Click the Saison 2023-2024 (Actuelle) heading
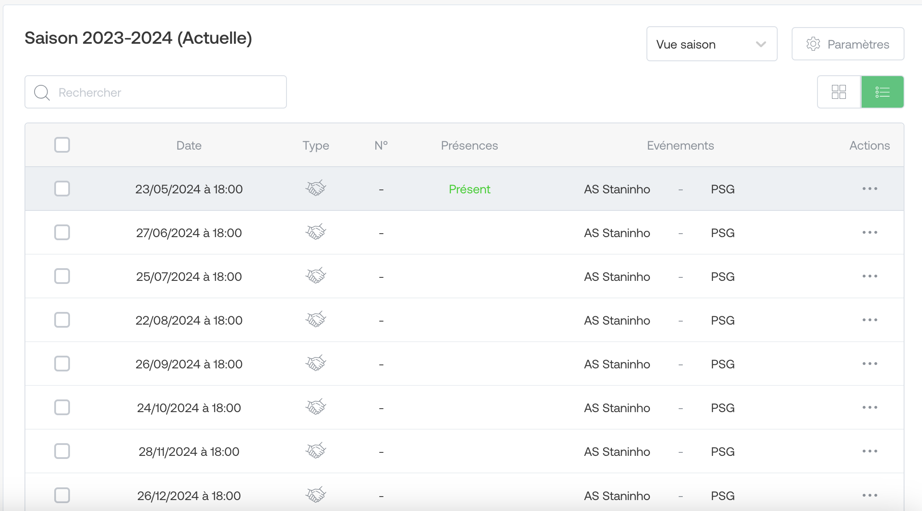The image size is (922, 511). pos(138,38)
